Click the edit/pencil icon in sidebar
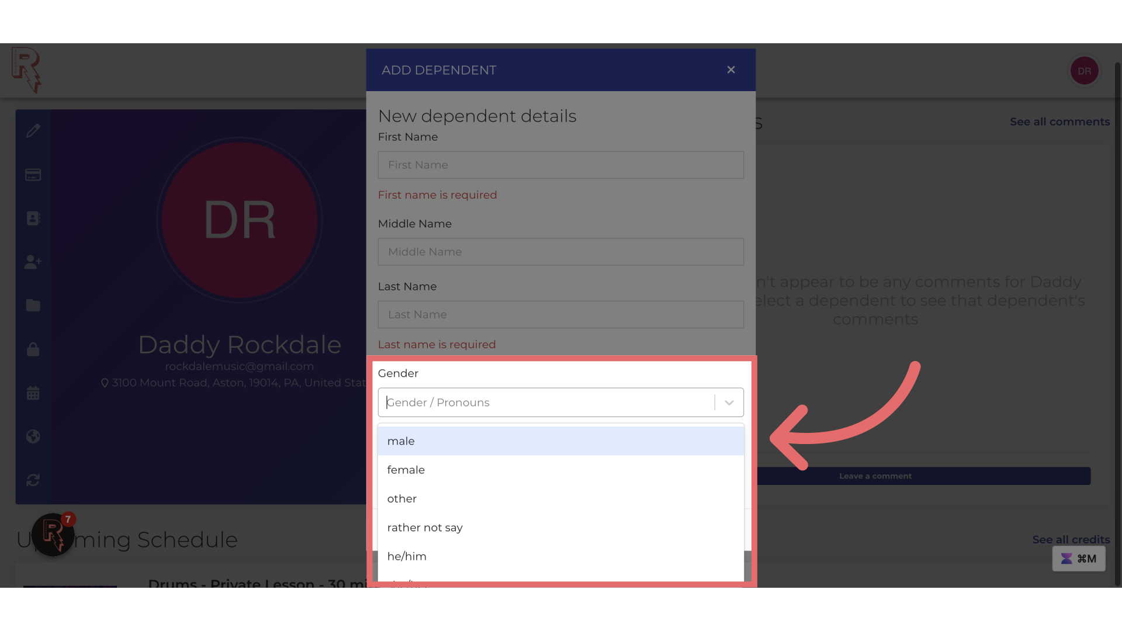Viewport: 1122px width, 631px height. (32, 131)
